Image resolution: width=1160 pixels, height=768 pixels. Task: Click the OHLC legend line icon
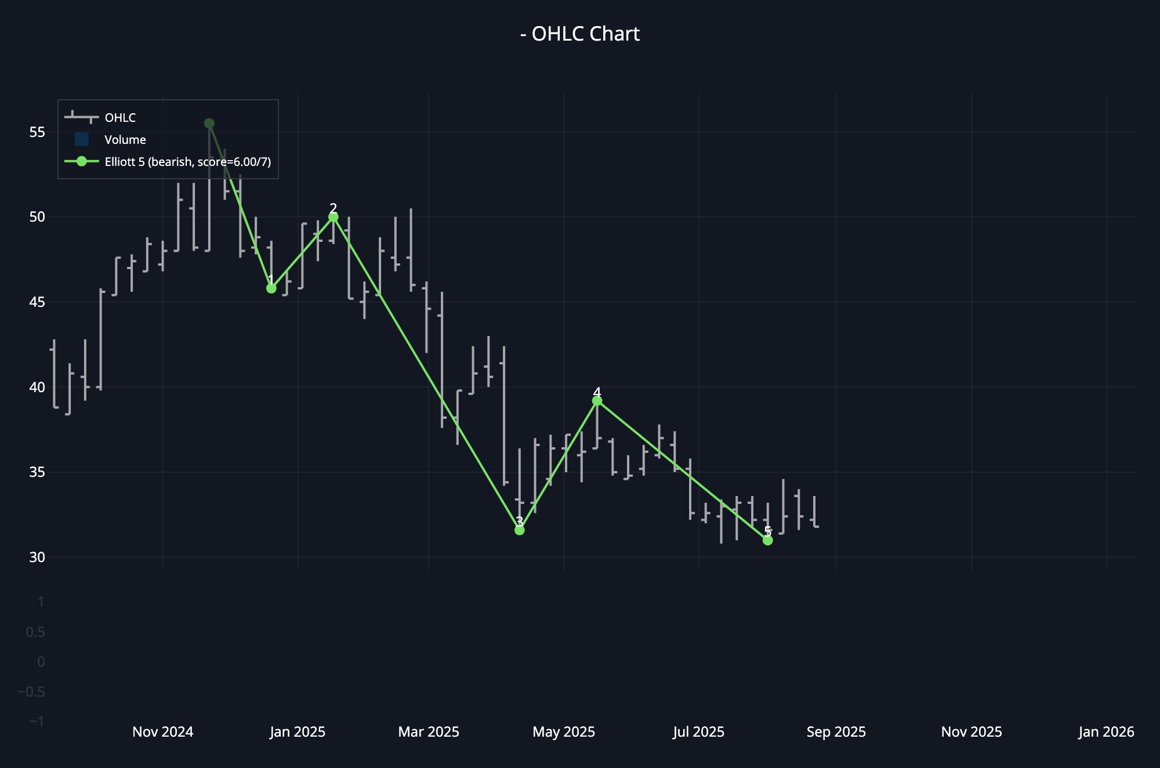click(x=81, y=118)
